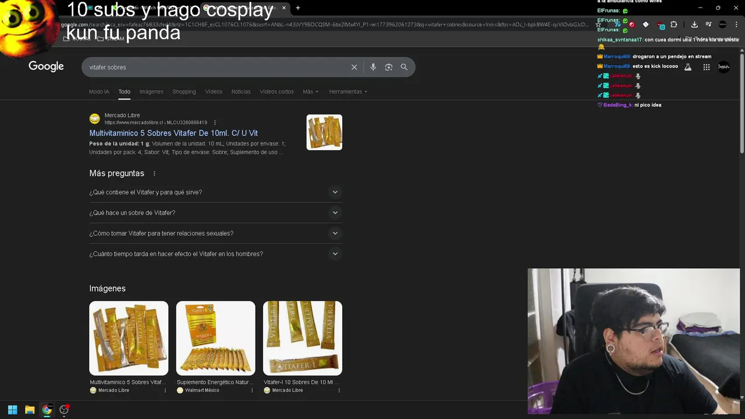Open the recording app icon in taskbar
The height and width of the screenshot is (419, 745).
coord(64,410)
